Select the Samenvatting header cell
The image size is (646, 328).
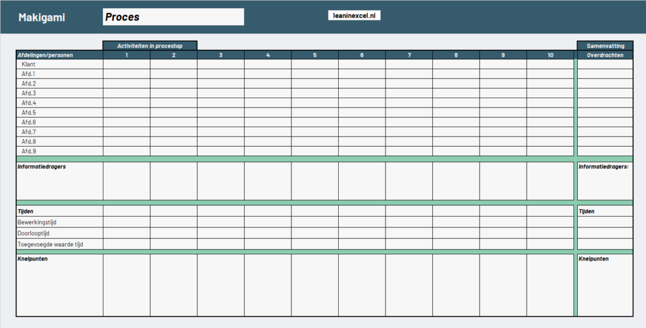click(604, 45)
